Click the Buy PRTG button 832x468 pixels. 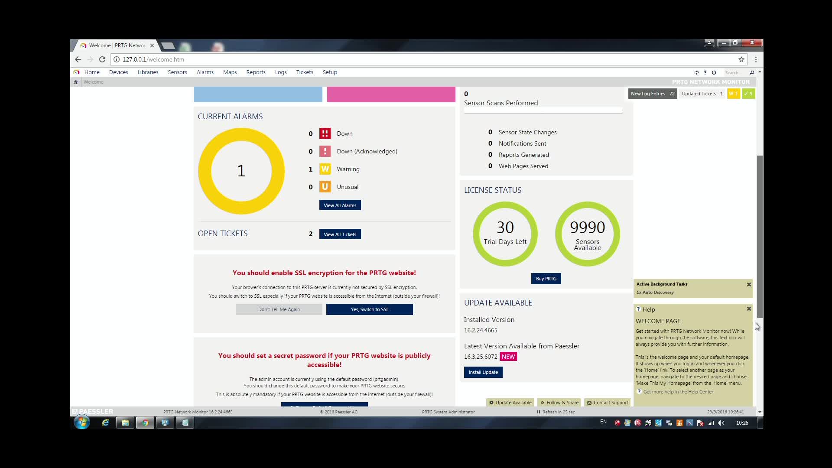tap(546, 279)
